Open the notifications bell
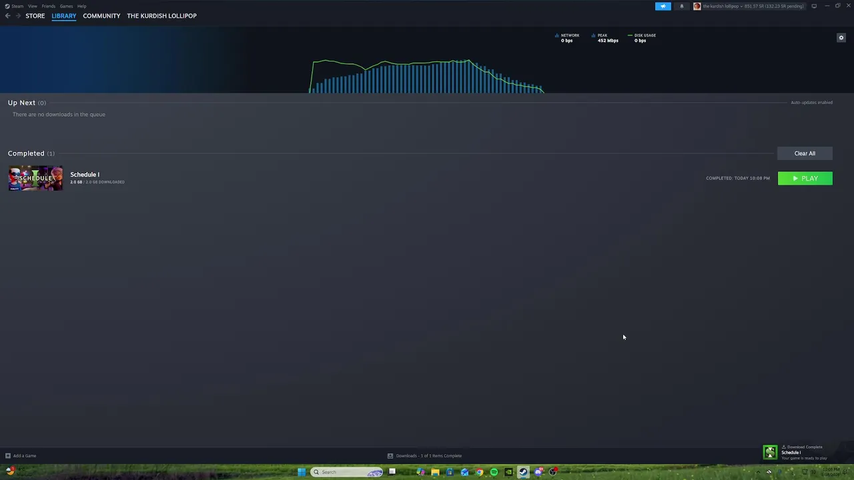The height and width of the screenshot is (480, 854). pyautogui.click(x=681, y=6)
